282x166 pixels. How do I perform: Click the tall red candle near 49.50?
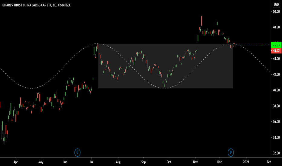point(202,21)
